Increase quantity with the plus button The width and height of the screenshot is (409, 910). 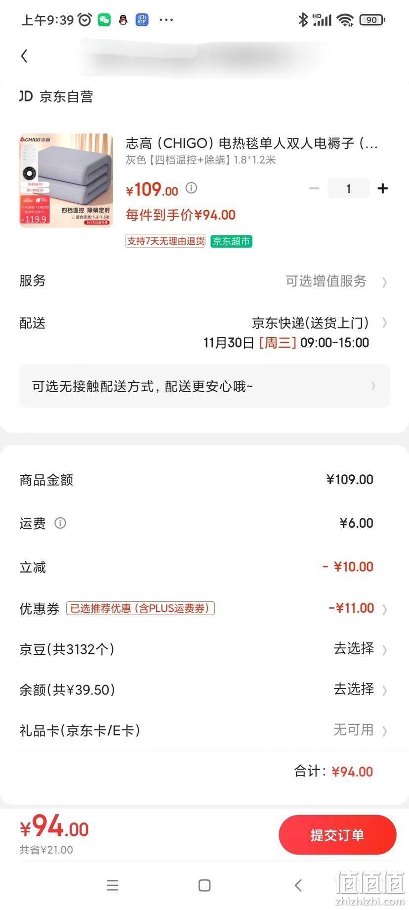(x=382, y=188)
